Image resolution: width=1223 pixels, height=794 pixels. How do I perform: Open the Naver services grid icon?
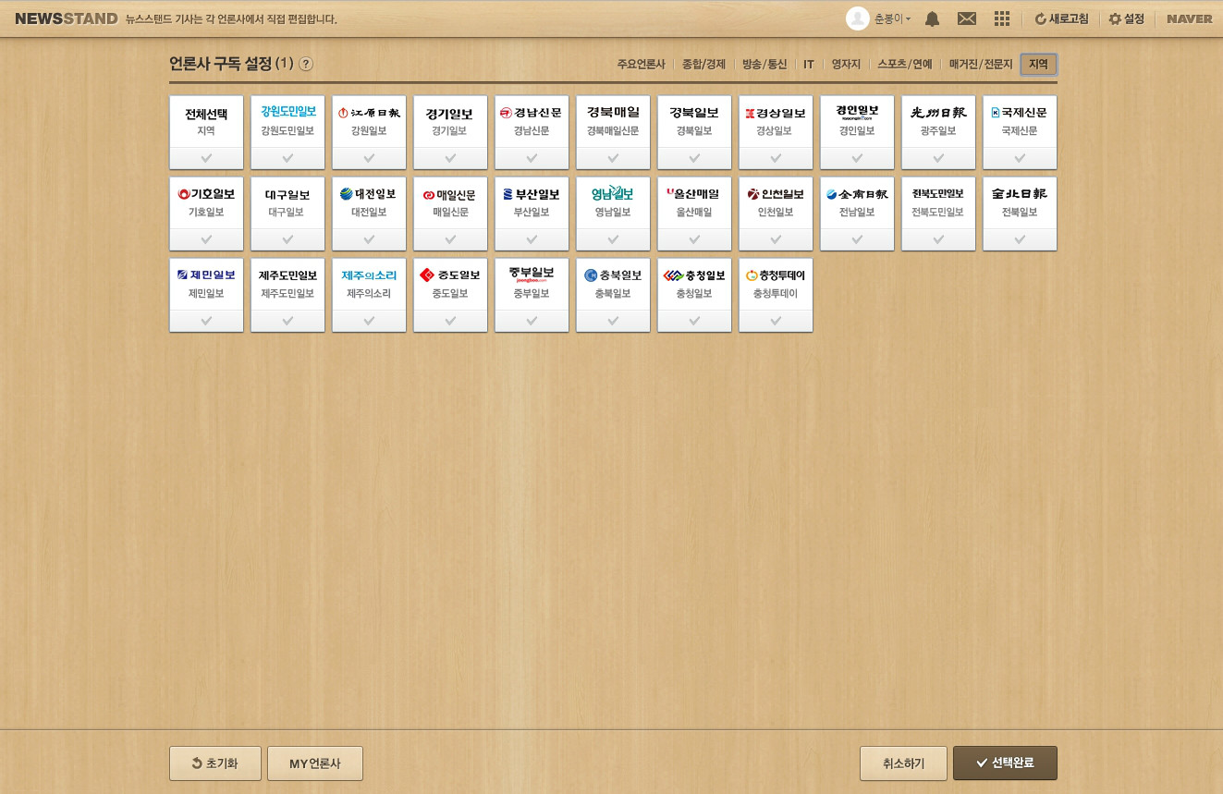coord(1002,18)
